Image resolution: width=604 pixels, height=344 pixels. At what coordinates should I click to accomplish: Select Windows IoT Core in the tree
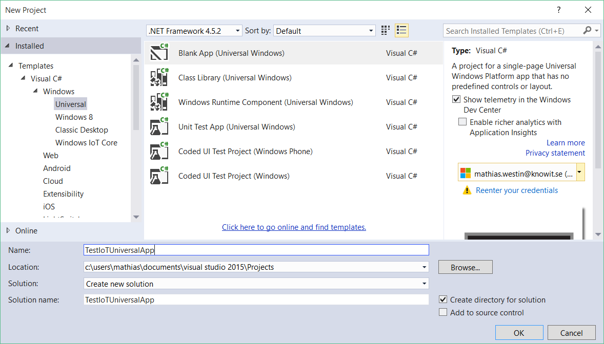(x=86, y=142)
